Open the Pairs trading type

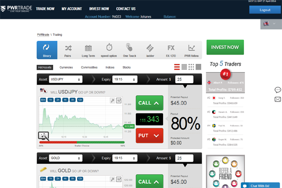[68, 51]
